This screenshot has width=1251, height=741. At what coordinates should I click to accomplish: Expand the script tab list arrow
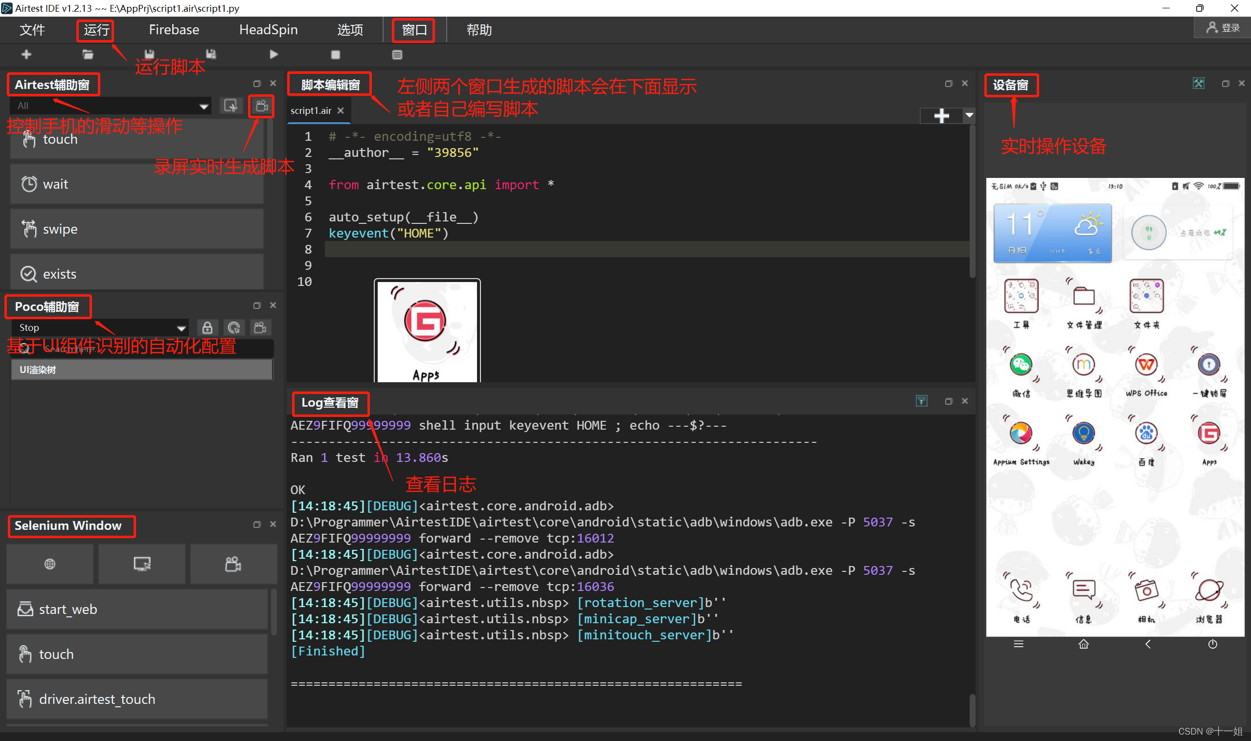pos(969,116)
